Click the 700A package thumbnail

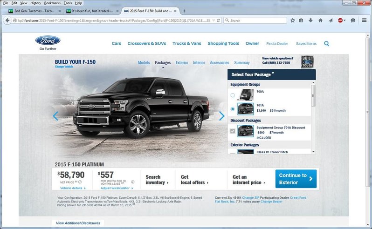tap(246, 95)
